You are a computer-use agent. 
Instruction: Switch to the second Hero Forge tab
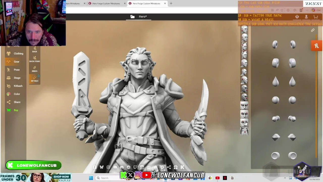coord(106,4)
